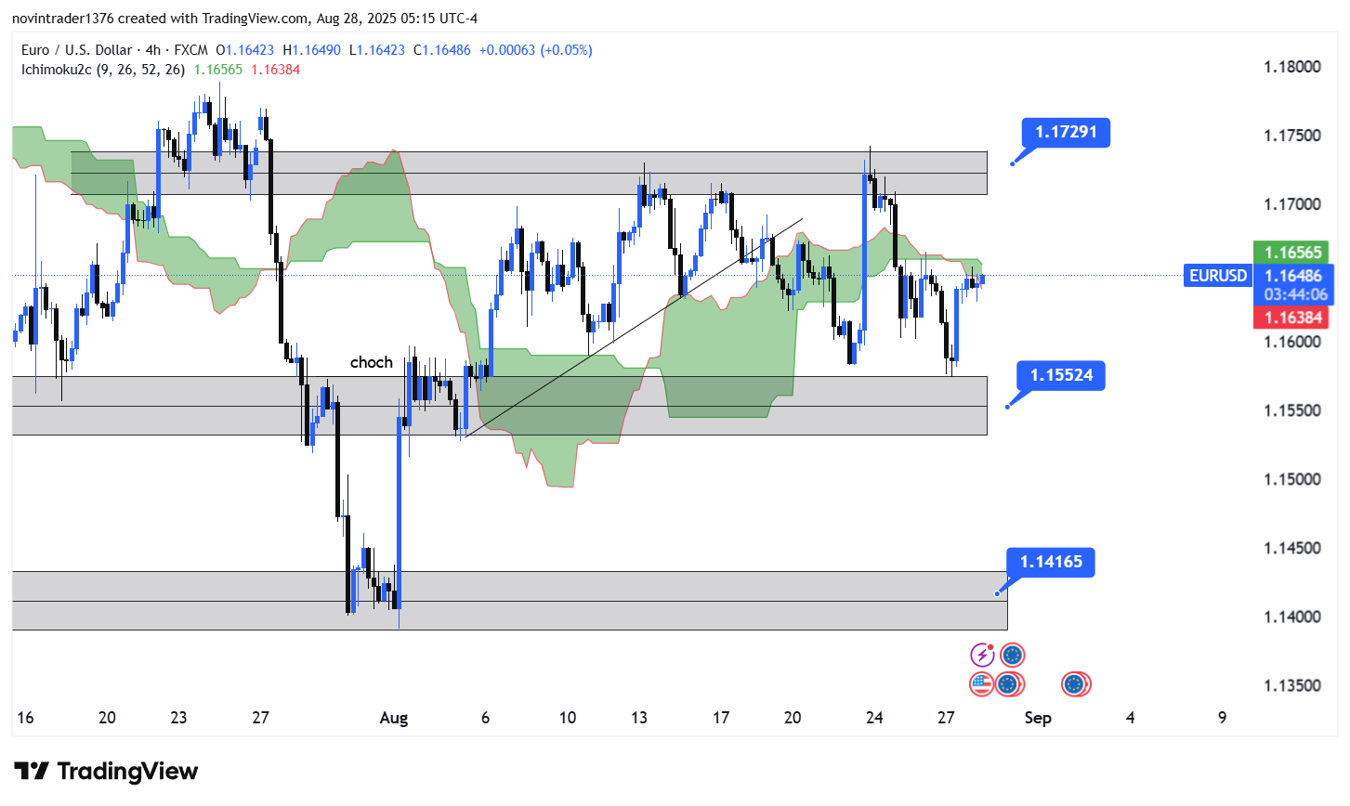The width and height of the screenshot is (1350, 806).
Task: Select the 'choch' text annotation
Action: click(x=371, y=362)
